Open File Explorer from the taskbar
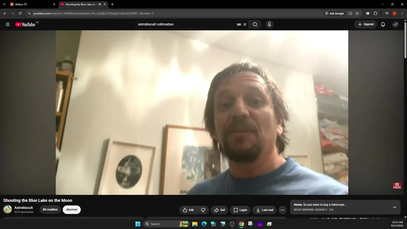 pyautogui.click(x=195, y=224)
